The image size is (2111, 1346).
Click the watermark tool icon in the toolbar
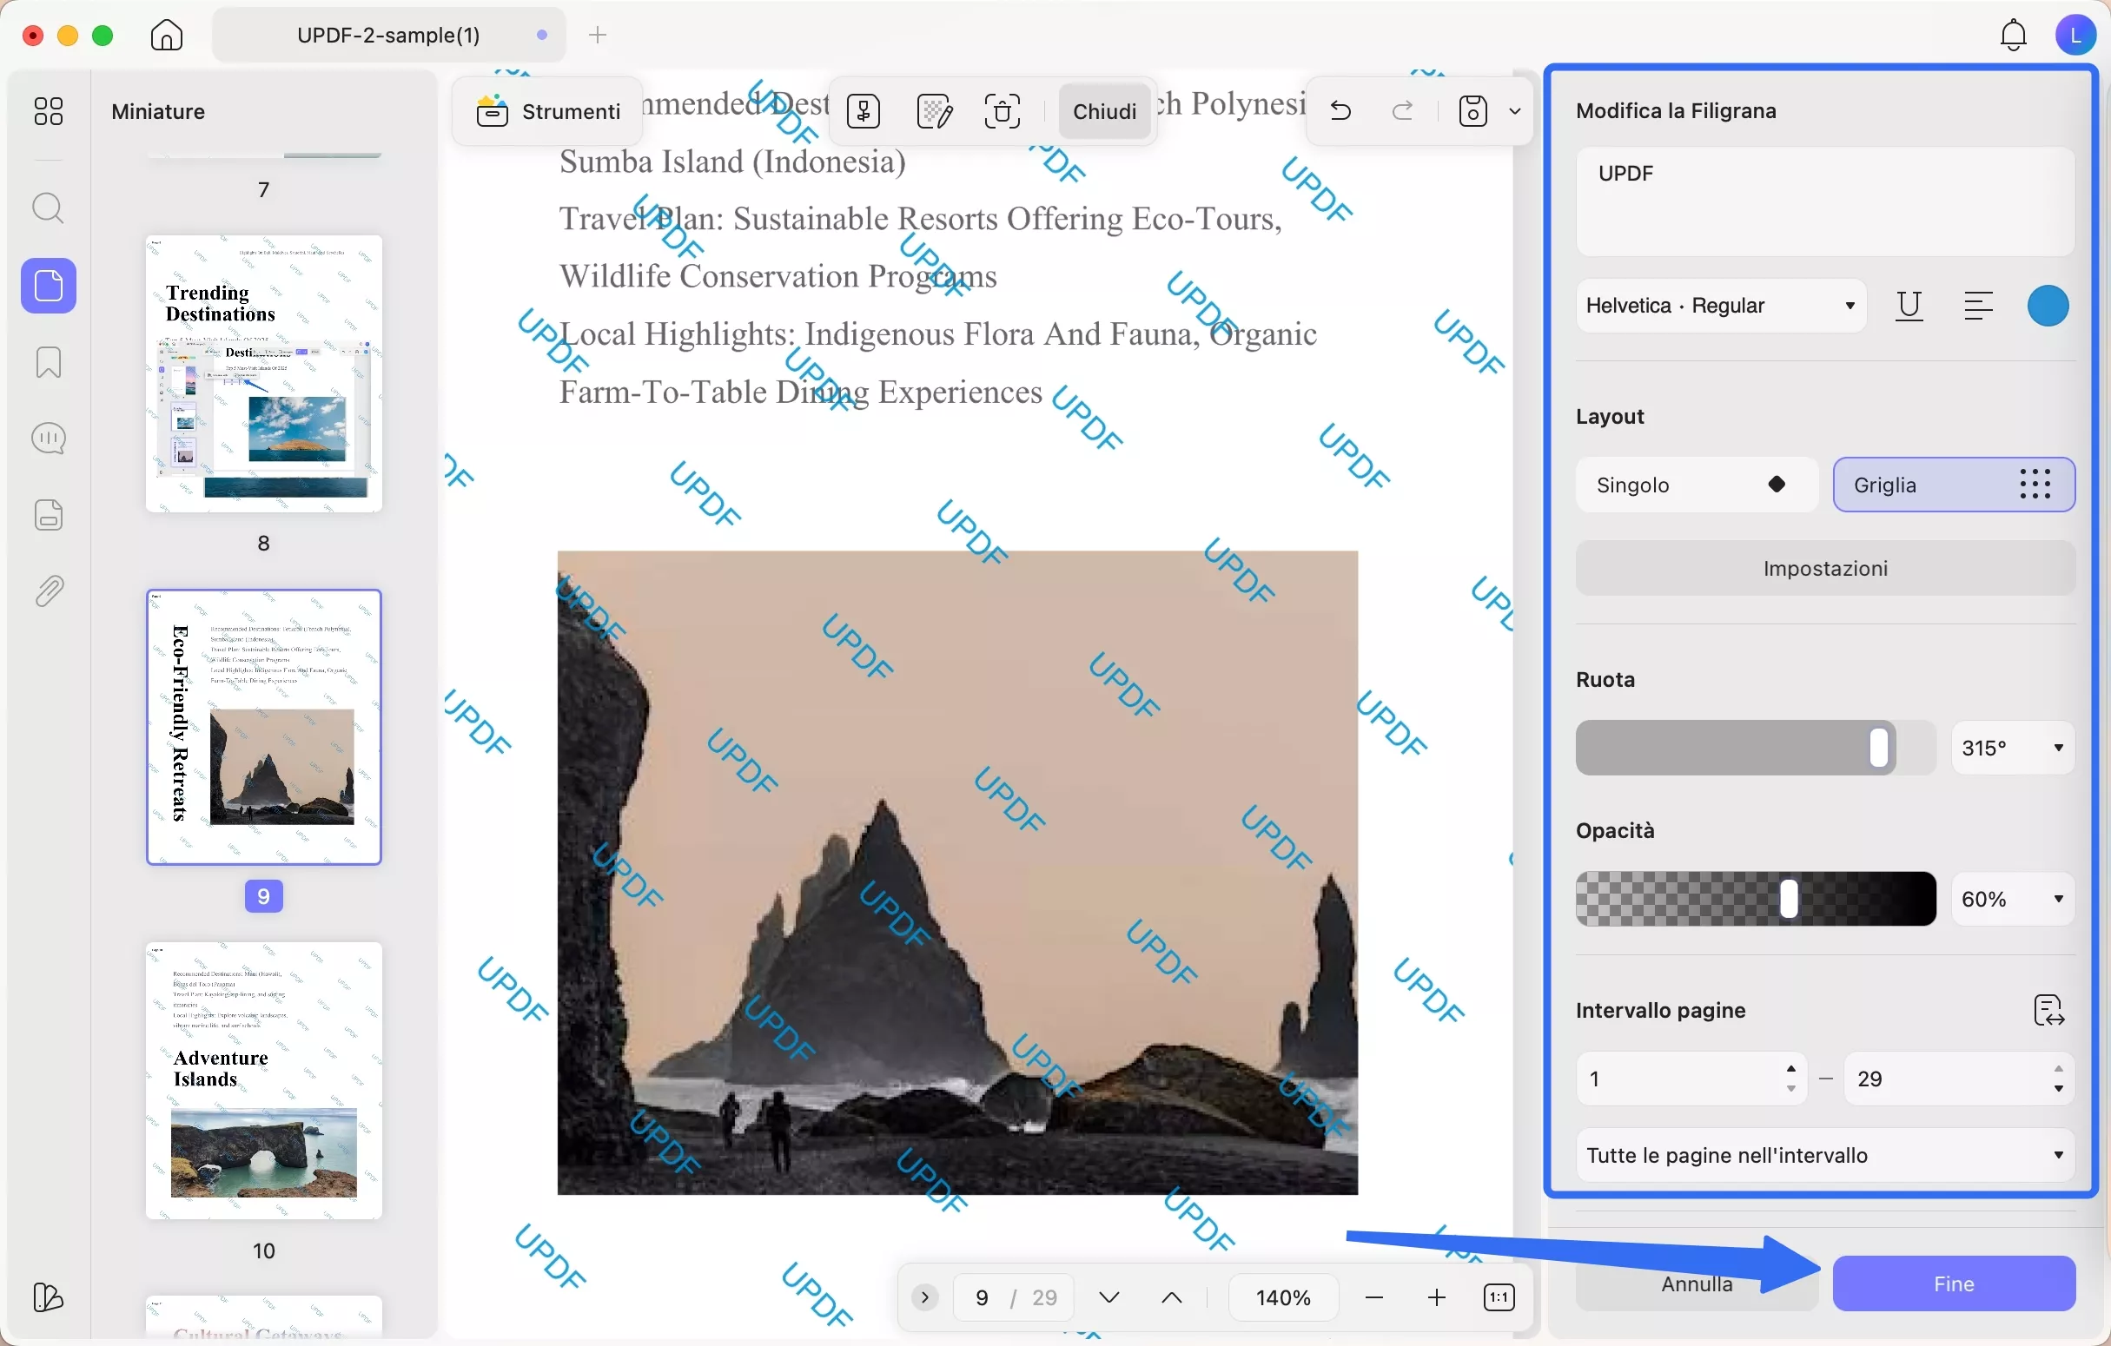tap(864, 111)
